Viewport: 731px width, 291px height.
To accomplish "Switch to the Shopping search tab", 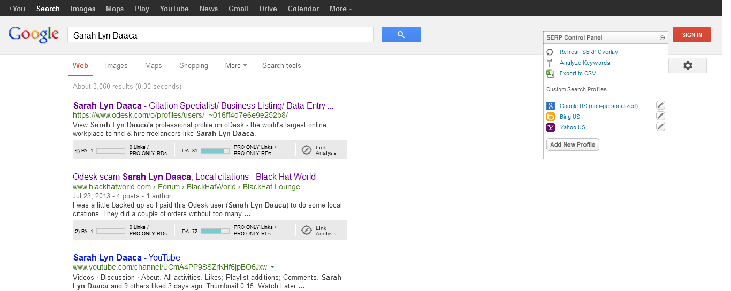I will coord(194,65).
